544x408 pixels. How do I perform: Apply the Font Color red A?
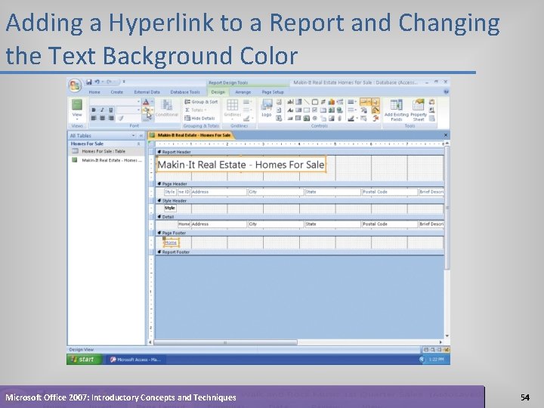point(146,102)
